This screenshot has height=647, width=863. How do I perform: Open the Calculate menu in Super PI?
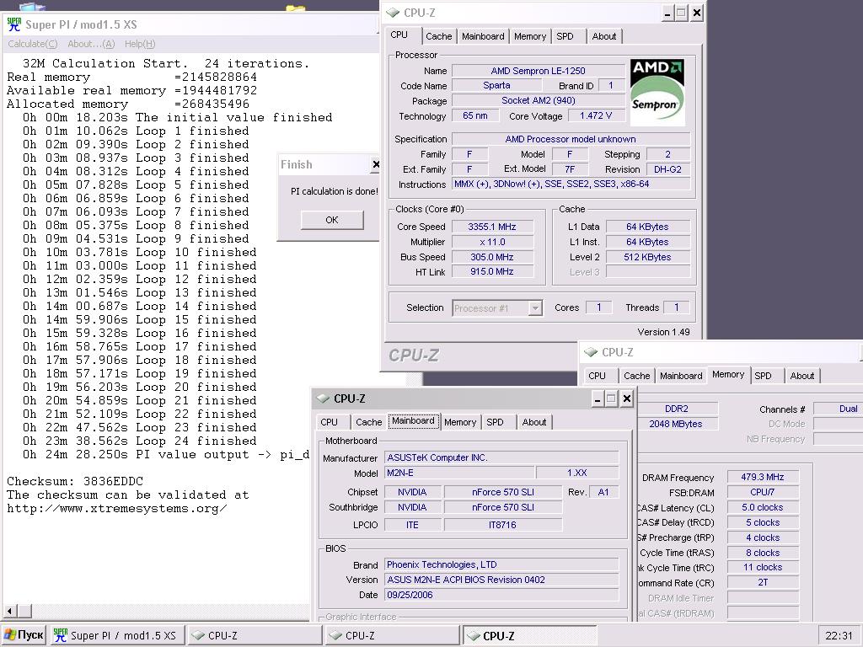tap(33, 44)
